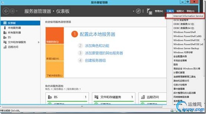This screenshot has width=206, height=114.
Task: Click the IIS sidebar icon
Action: point(5,37)
